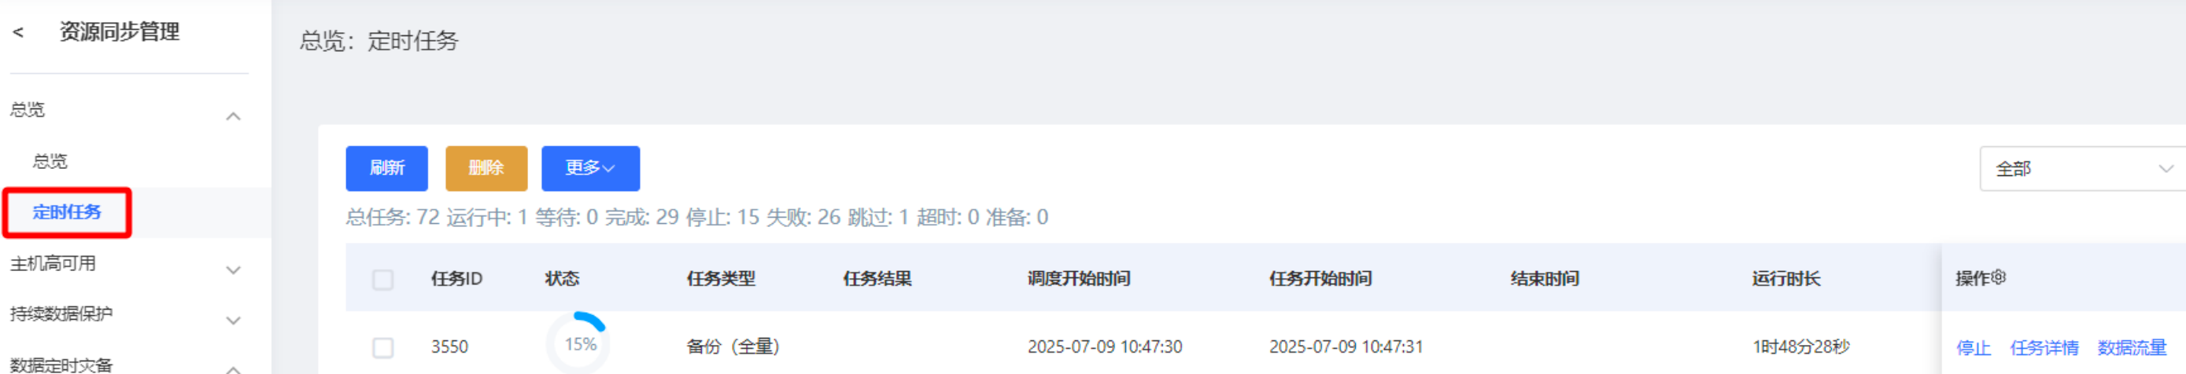2186x374 pixels.
Task: Toggle the select-all checkbox in table header
Action: tap(382, 279)
